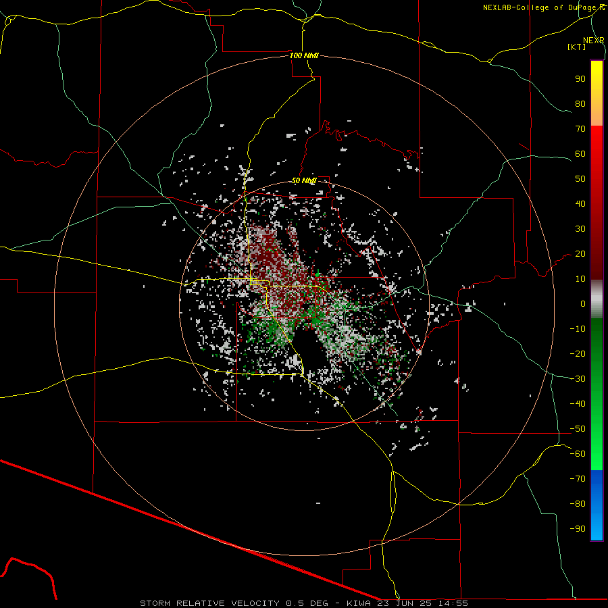The height and width of the screenshot is (608, 608).
Task: Click the [KT] units label above color bar
Action: pyautogui.click(x=577, y=47)
